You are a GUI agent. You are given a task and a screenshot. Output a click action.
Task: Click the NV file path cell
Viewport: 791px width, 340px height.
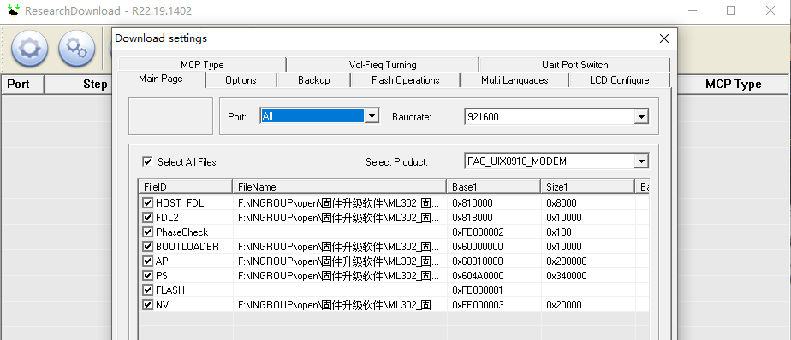point(340,305)
